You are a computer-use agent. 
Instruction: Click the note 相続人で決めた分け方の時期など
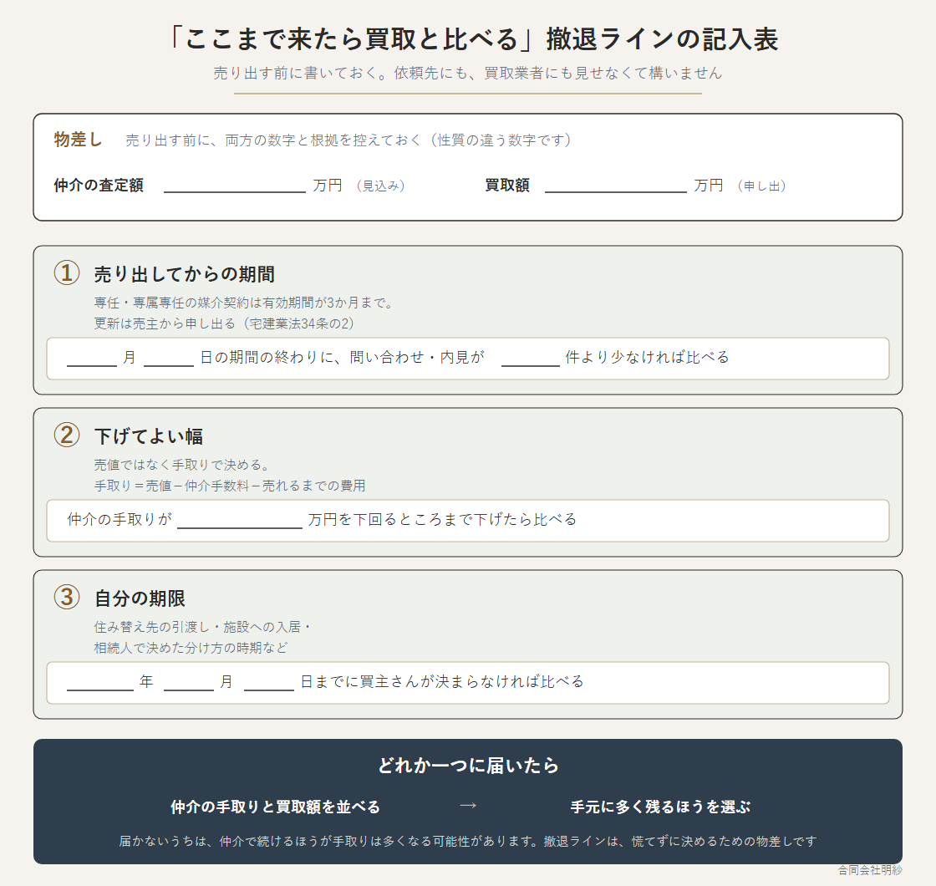[191, 648]
